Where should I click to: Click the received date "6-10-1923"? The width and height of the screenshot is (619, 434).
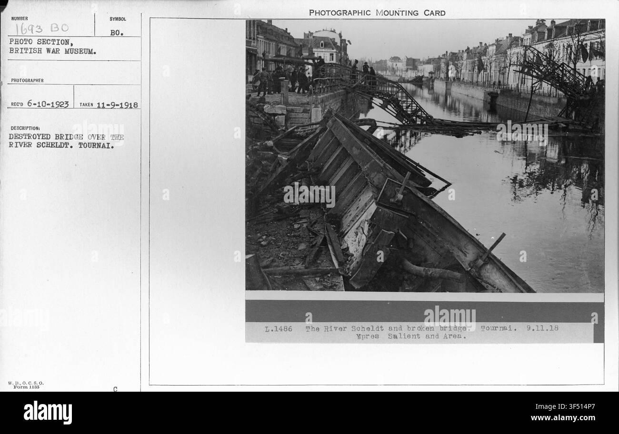click(x=48, y=105)
